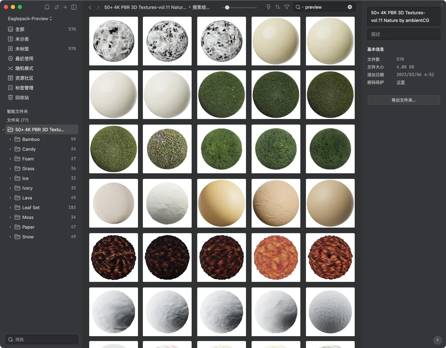Screen dimensions: 446x348
Task: Expand the Ivory folder arrow
Action: coord(10,188)
